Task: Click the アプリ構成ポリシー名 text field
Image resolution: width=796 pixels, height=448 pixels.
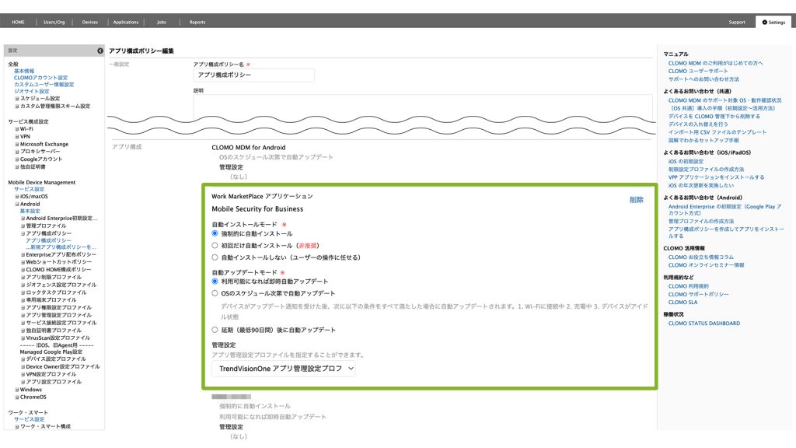Action: click(253, 75)
